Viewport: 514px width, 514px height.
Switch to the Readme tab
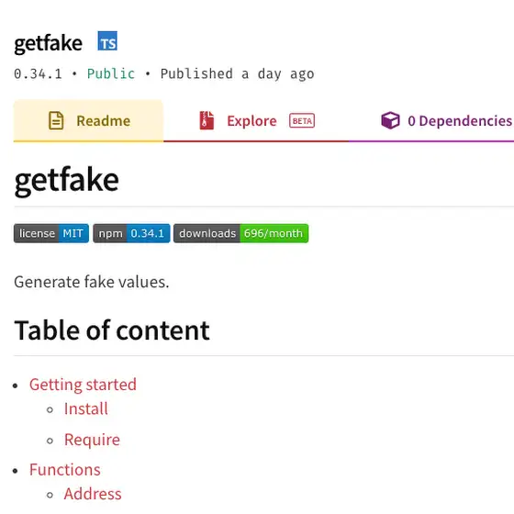point(88,121)
